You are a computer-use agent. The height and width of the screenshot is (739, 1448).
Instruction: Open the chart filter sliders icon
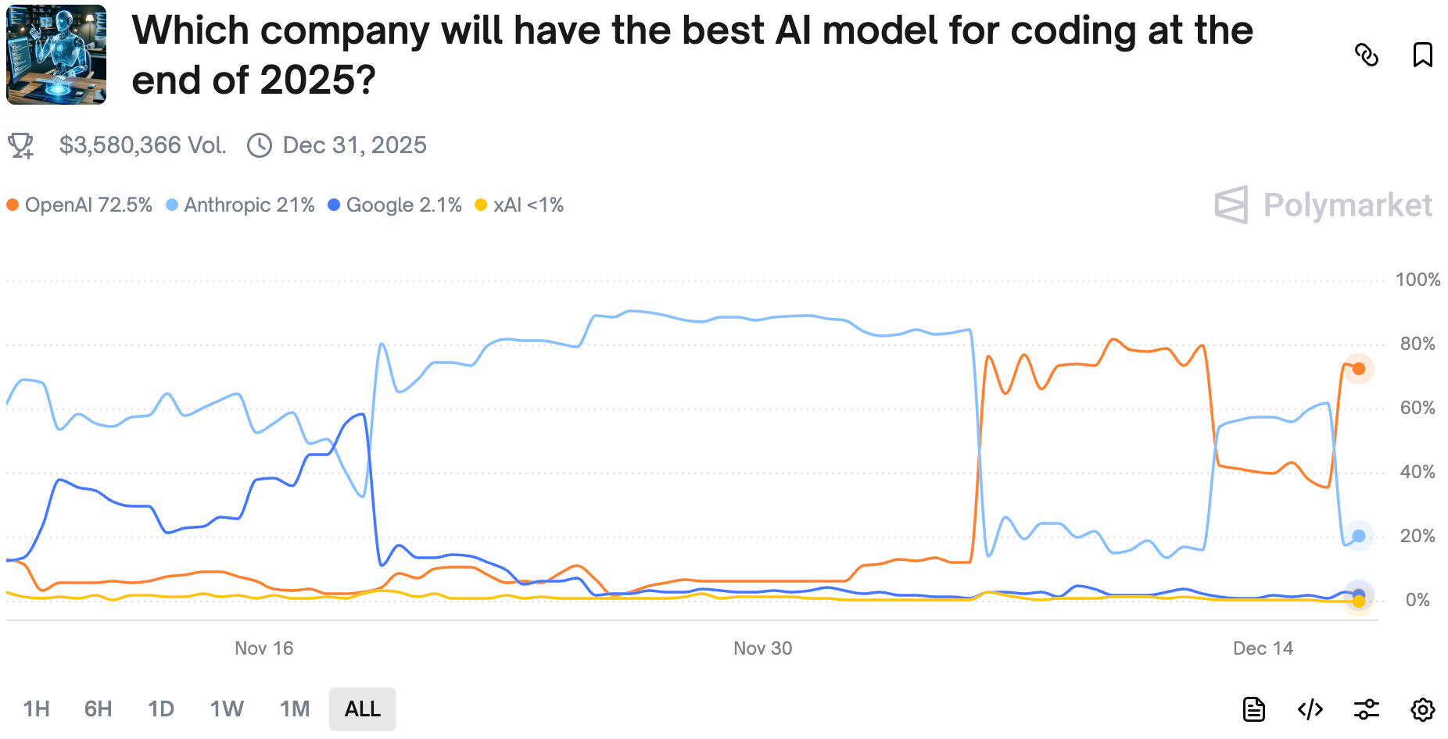point(1367,709)
